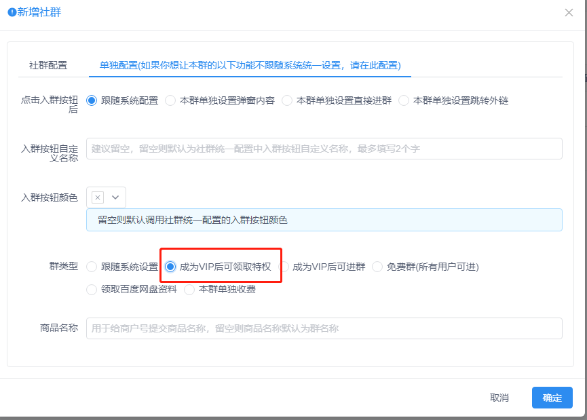587x420 pixels.
Task: Click the 留空则默认调用社群统一配置 hint text
Action: [193, 220]
